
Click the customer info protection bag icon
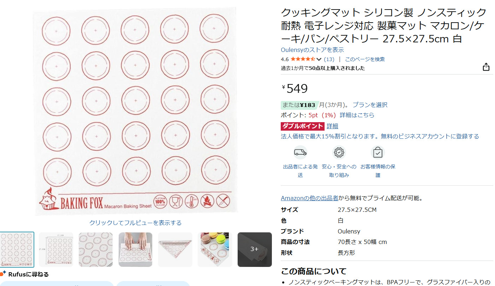tap(378, 153)
